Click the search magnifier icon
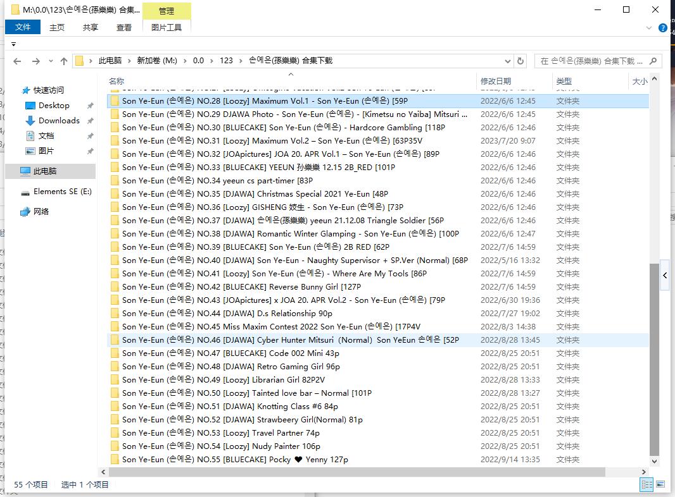Viewport: 675px width, 497px height. click(x=653, y=61)
